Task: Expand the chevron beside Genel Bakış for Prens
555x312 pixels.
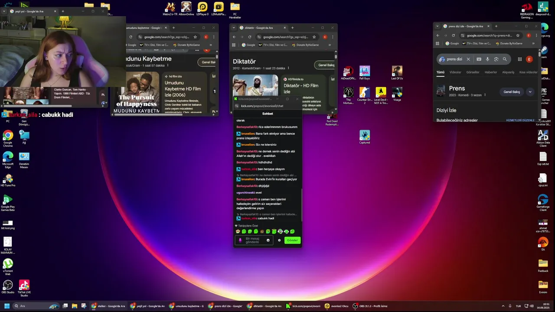Action: click(530, 92)
